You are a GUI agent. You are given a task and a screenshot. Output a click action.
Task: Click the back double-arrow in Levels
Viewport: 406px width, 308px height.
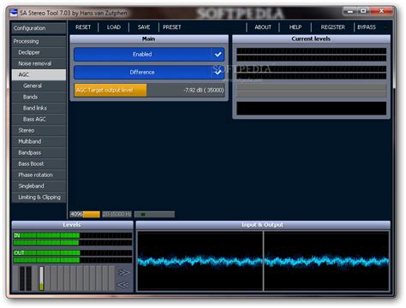tap(123, 285)
